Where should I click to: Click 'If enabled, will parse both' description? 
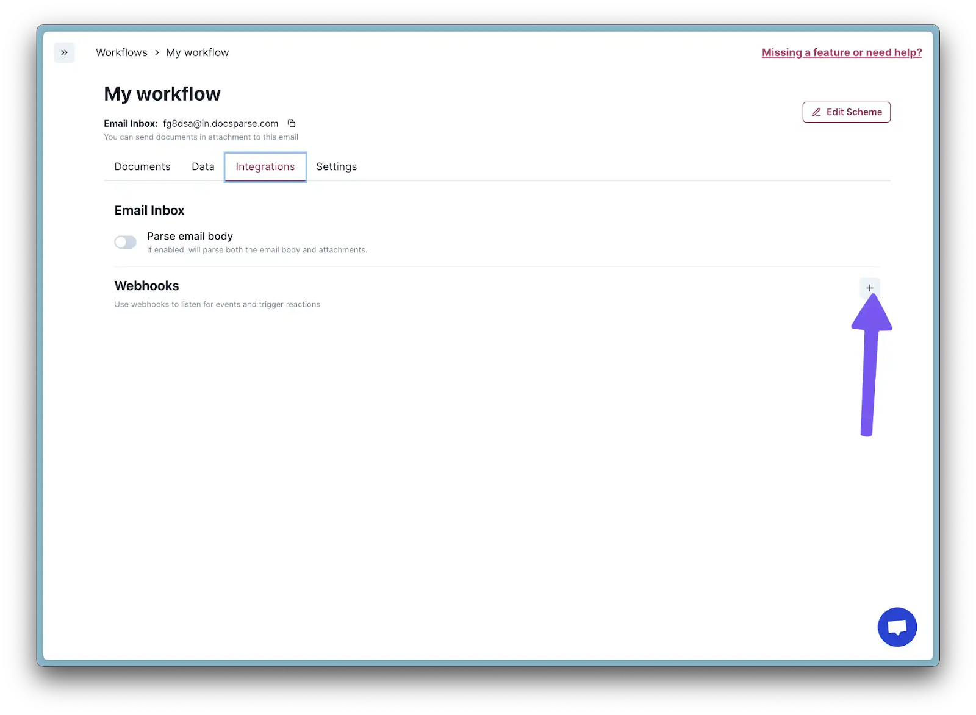(x=257, y=250)
